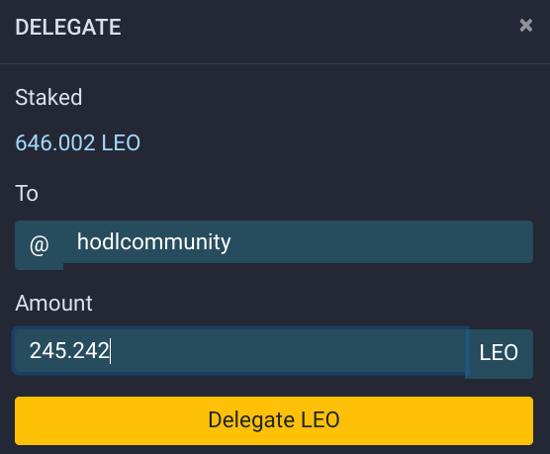This screenshot has width=550, height=454.
Task: Click the Staked label text
Action: point(48,97)
